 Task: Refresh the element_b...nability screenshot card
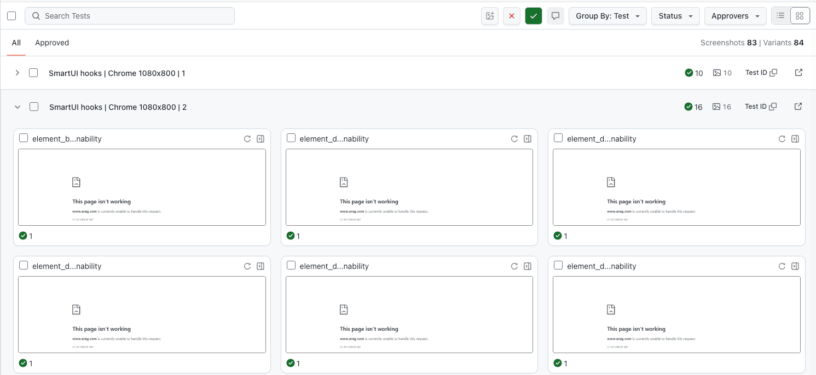(247, 139)
